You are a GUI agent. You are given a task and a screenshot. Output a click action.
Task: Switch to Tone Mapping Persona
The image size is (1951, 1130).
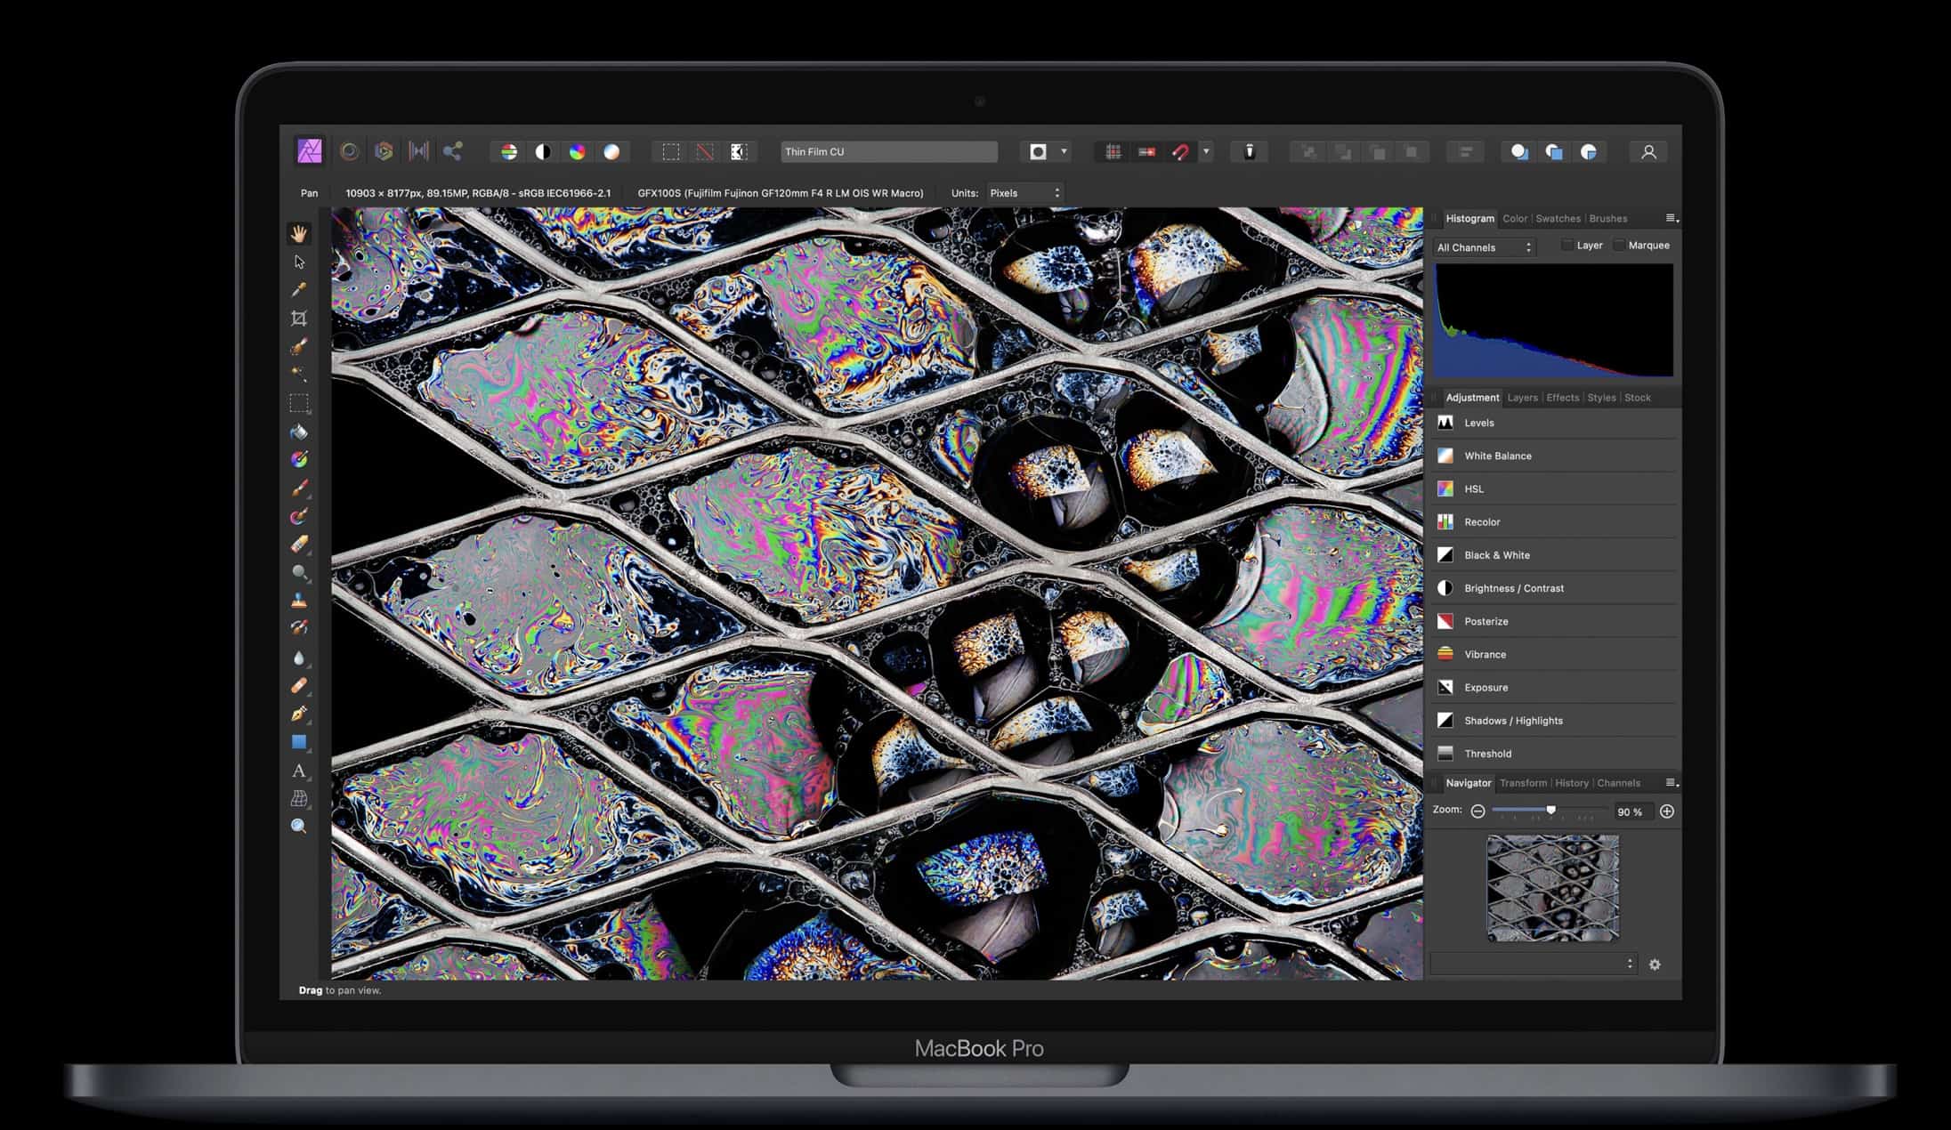click(x=418, y=151)
